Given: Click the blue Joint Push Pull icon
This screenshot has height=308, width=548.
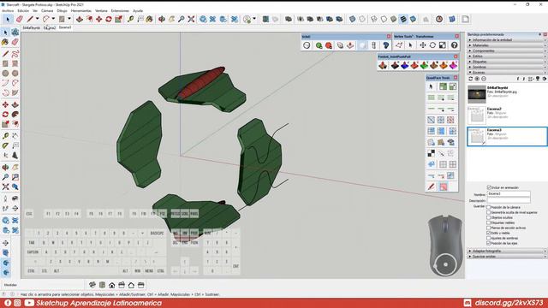Looking at the screenshot, I should (x=405, y=65).
